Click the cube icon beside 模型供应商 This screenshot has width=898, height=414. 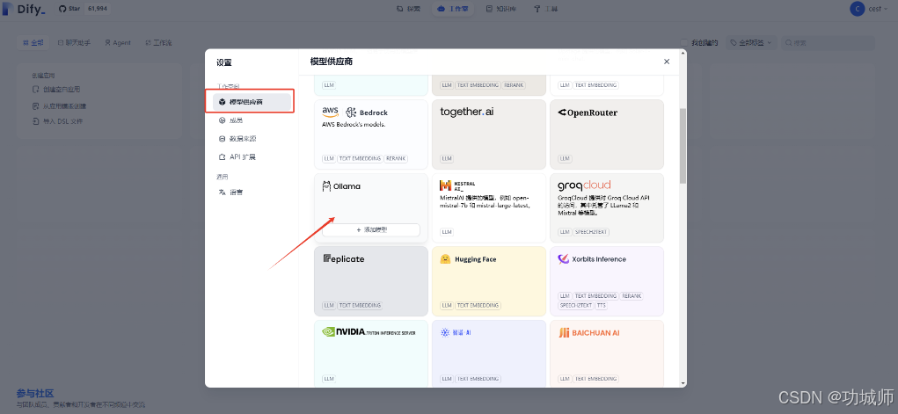tap(223, 102)
